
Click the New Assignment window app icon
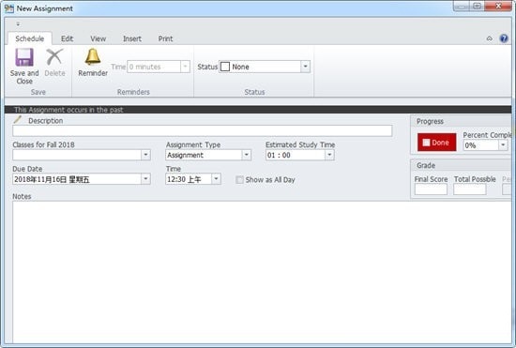(x=8, y=8)
